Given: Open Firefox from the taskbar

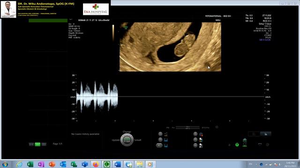Looking at the screenshot, I should pos(96,164).
